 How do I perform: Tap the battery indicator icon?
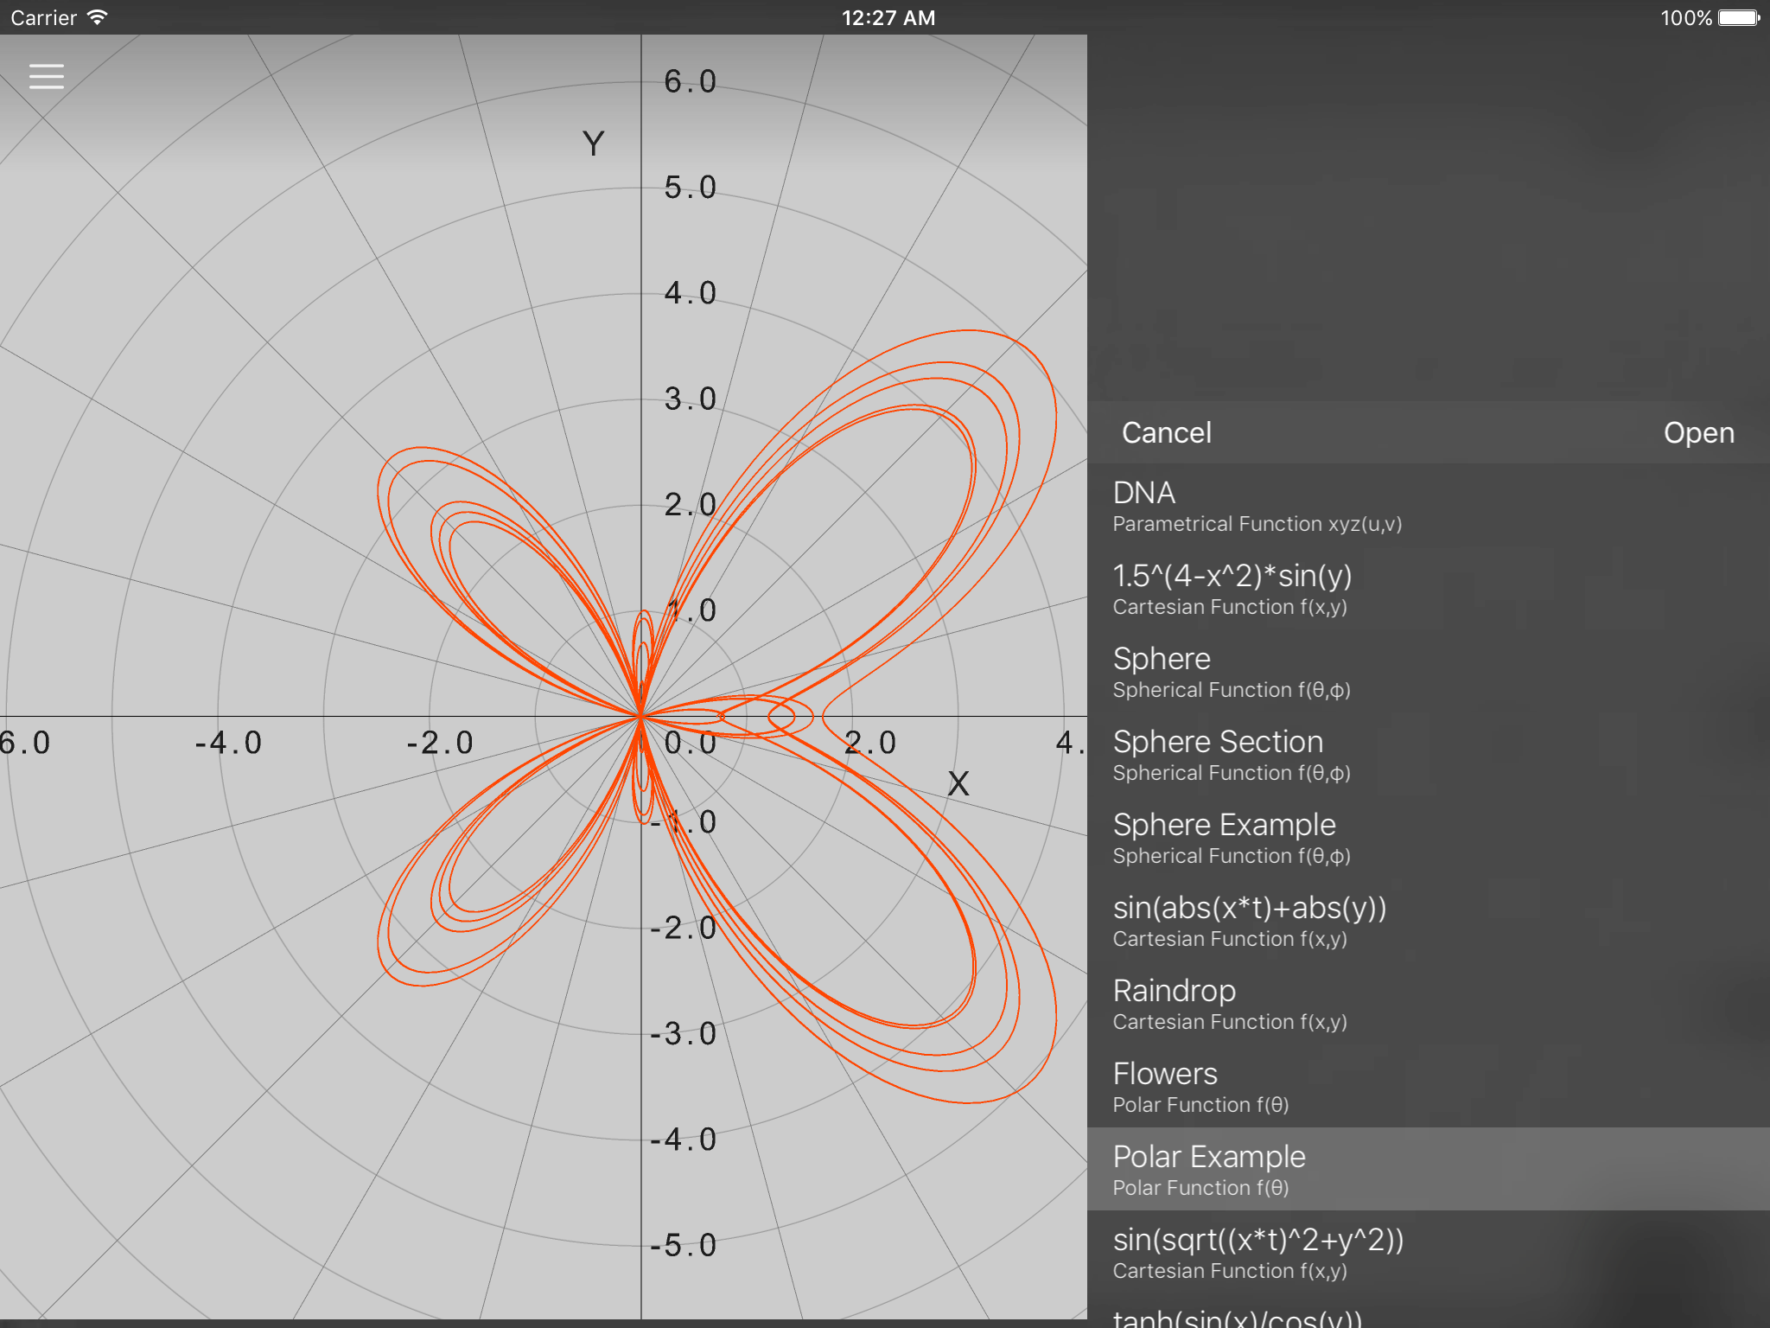tap(1739, 17)
